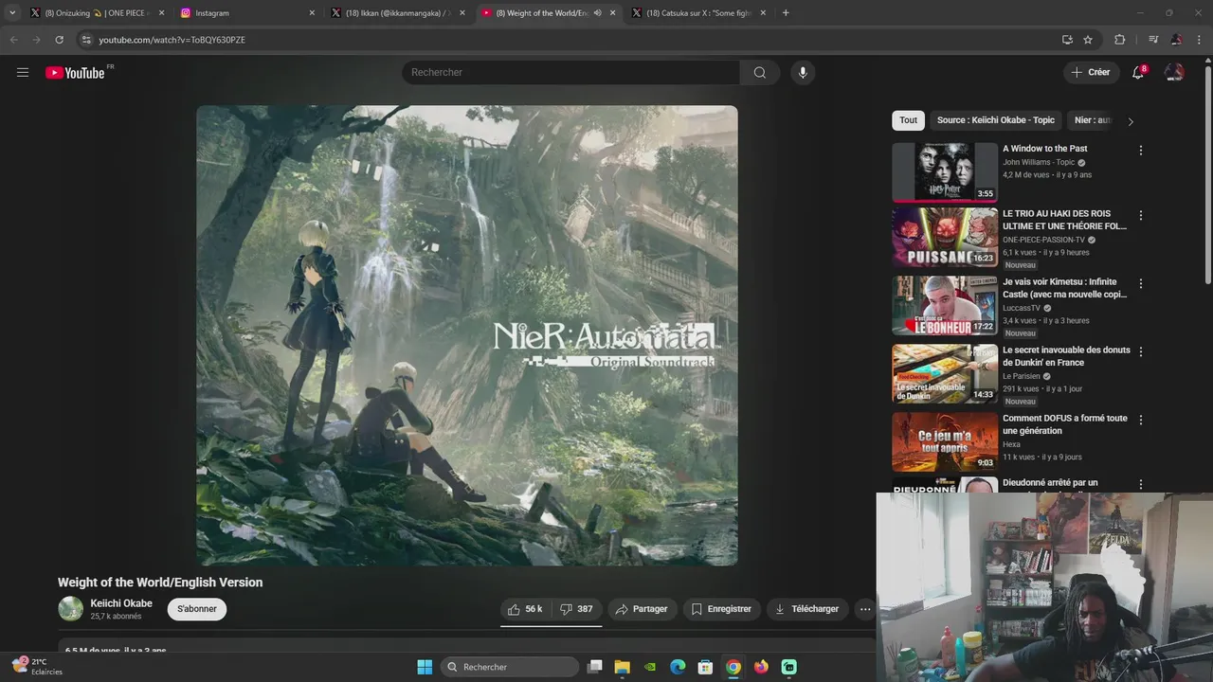This screenshot has width=1213, height=682.
Task: Select the Tout filter chip
Action: click(908, 120)
